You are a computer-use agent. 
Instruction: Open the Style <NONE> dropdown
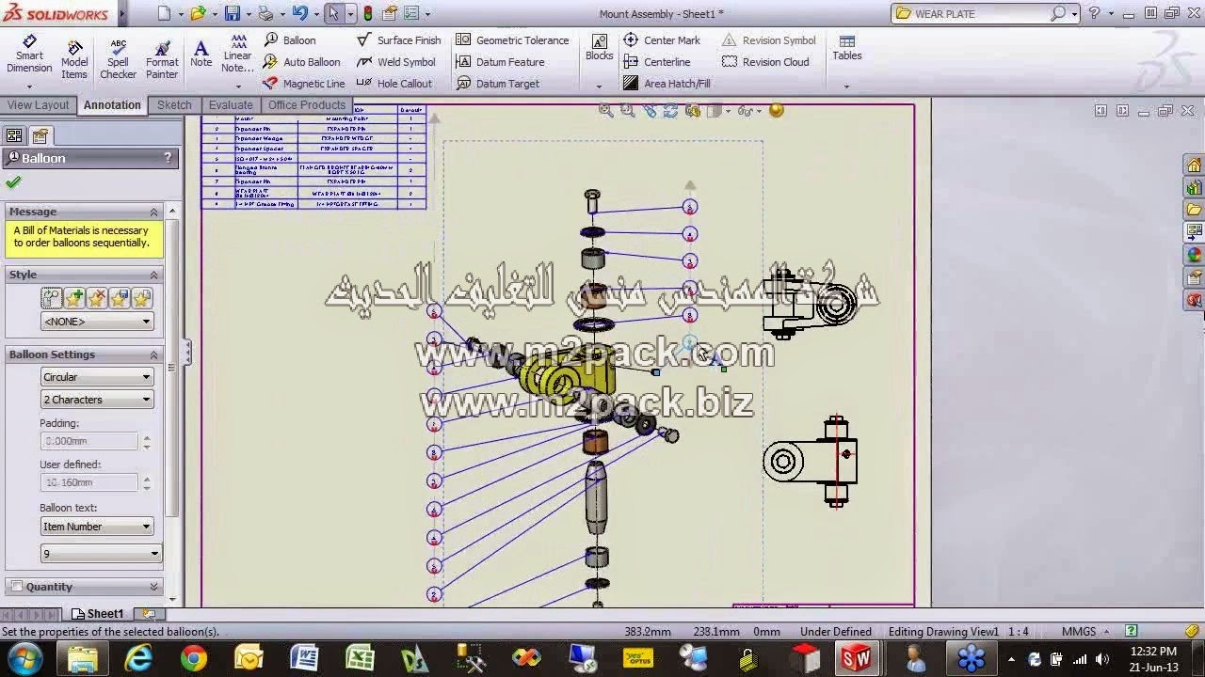tap(97, 322)
